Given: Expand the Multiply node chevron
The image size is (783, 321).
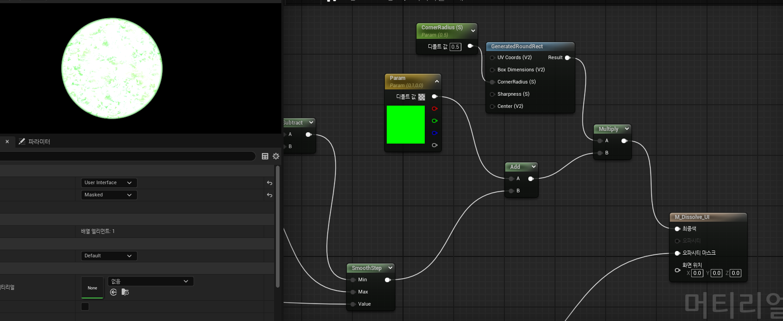Looking at the screenshot, I should coord(627,129).
